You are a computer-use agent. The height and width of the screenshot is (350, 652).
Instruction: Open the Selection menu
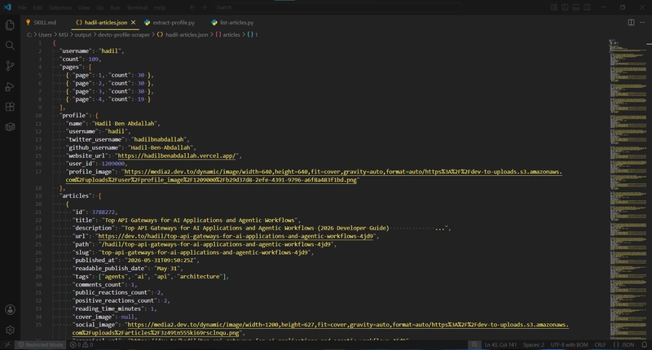click(60, 7)
